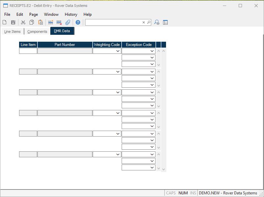Open the Window menu

click(51, 14)
